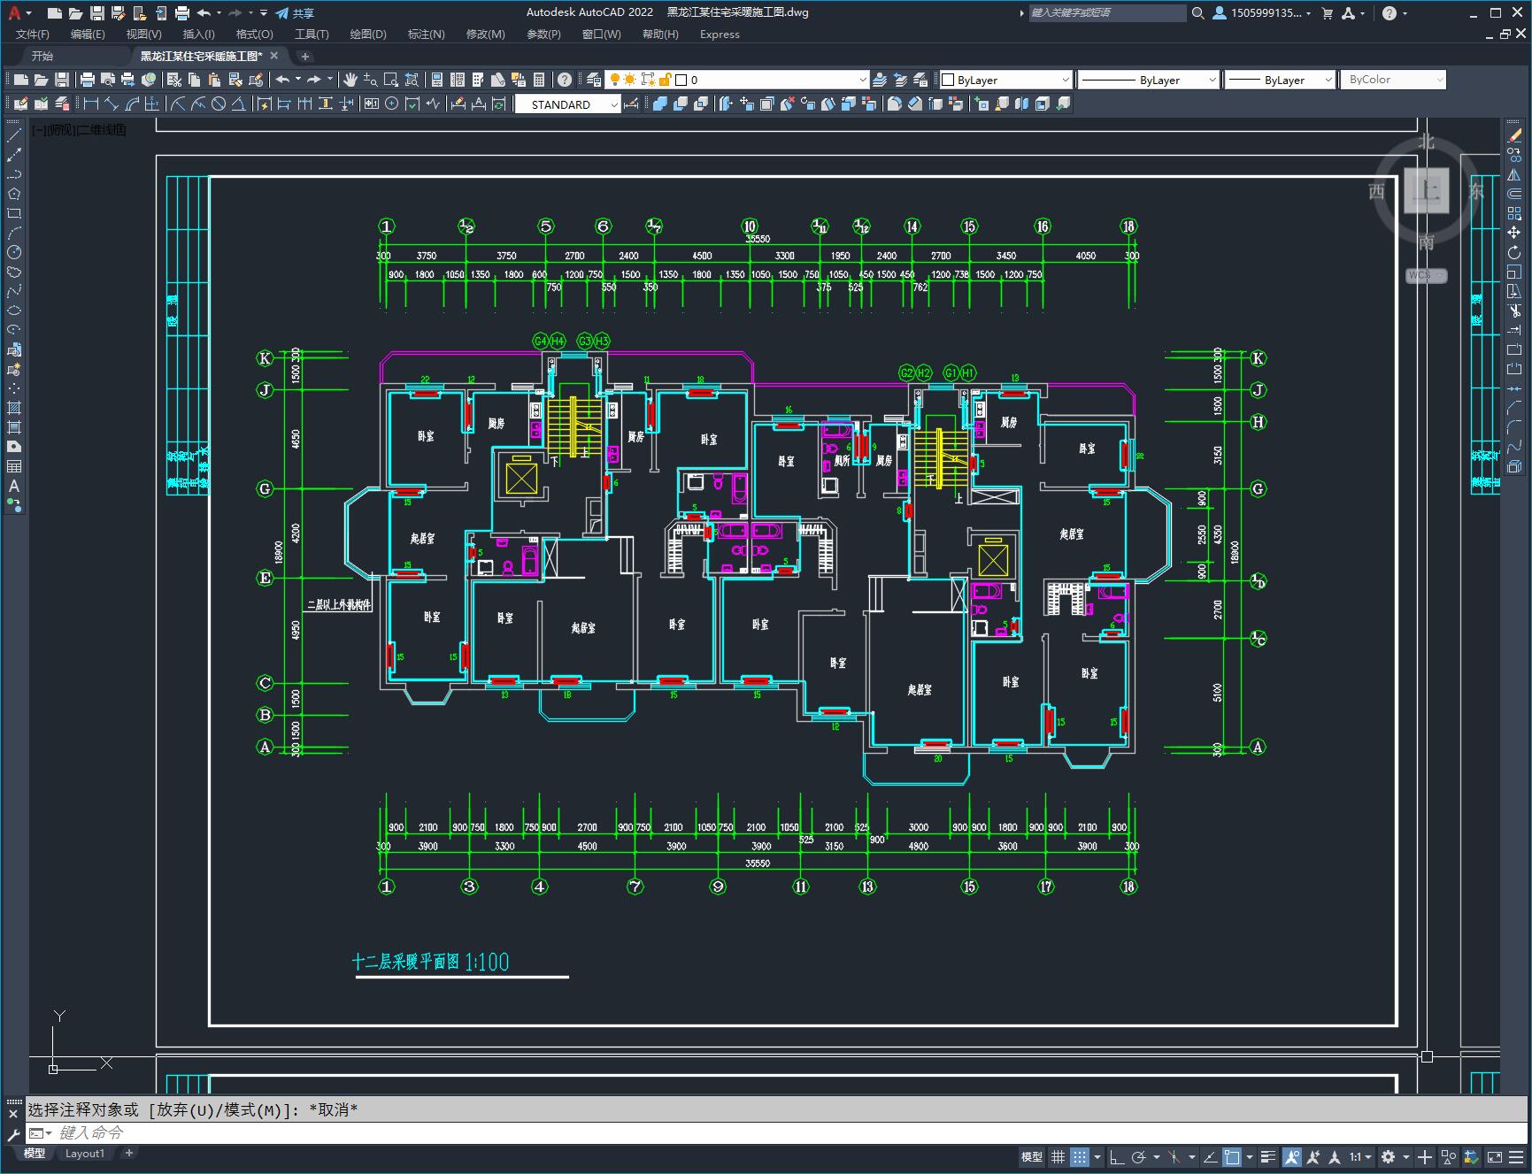Open the Layer Properties Manager icon
1532x1174 pixels.
pyautogui.click(x=594, y=80)
